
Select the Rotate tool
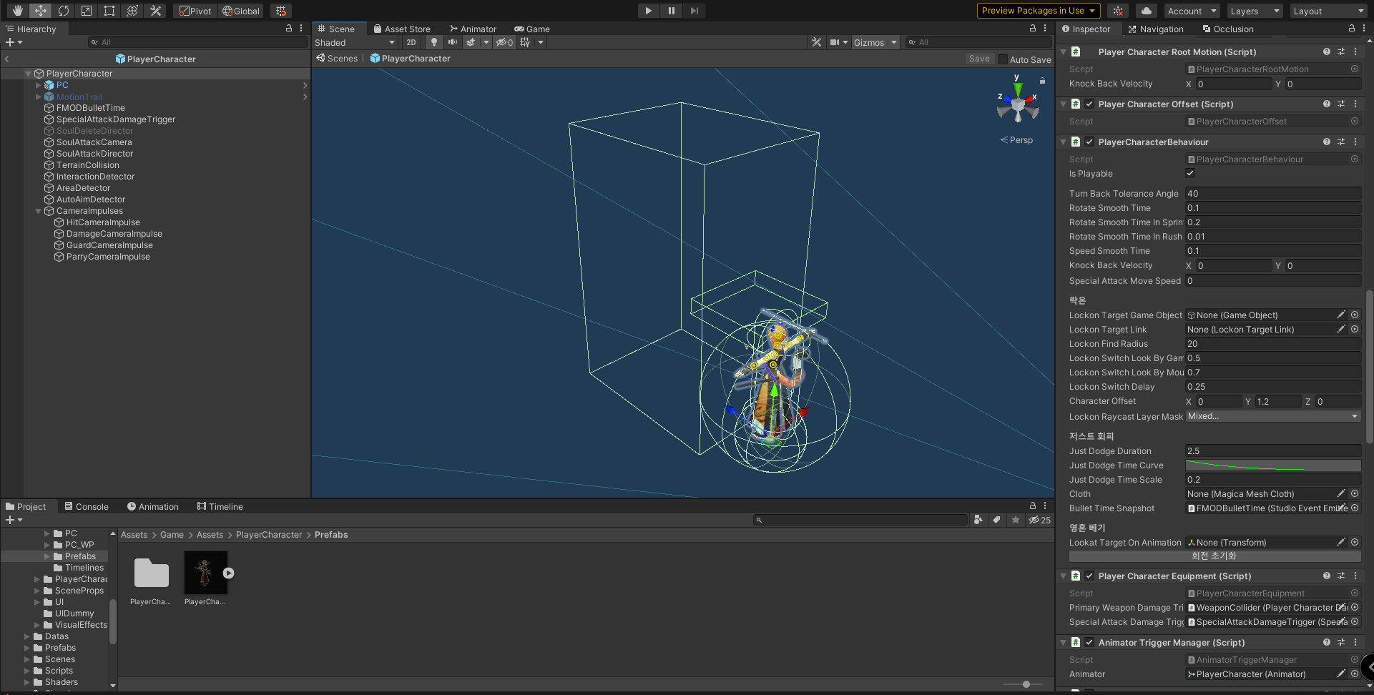[x=64, y=11]
